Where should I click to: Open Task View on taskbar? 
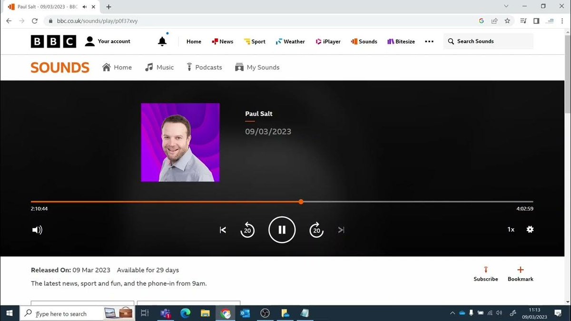tap(145, 313)
